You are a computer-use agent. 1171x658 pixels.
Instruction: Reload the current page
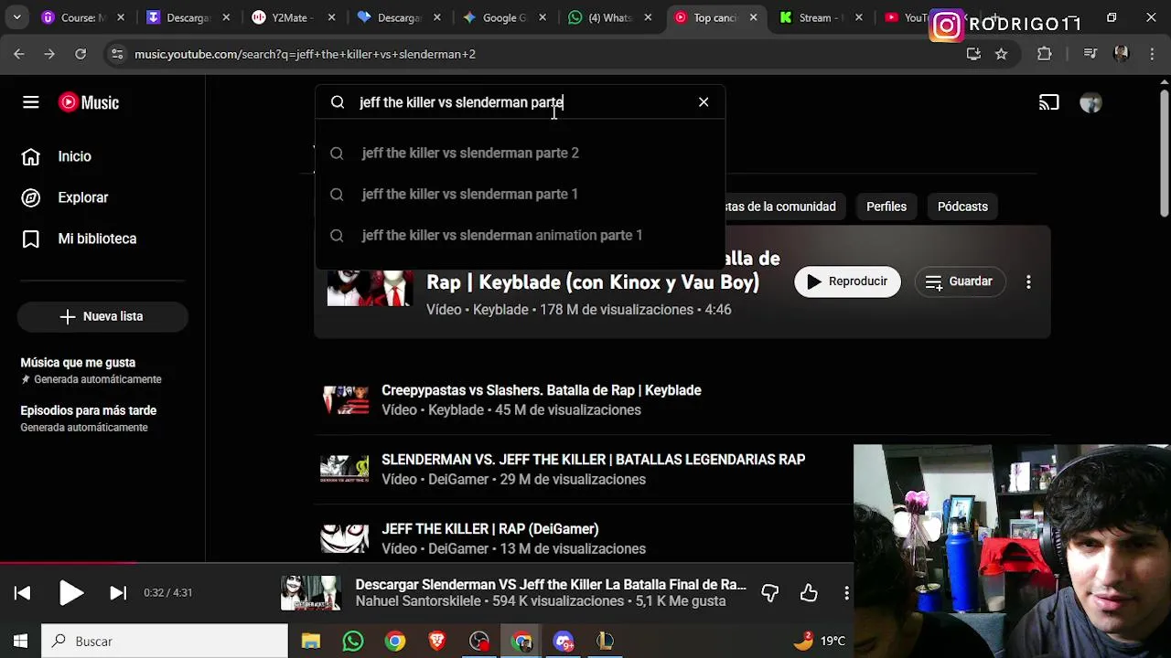(81, 54)
